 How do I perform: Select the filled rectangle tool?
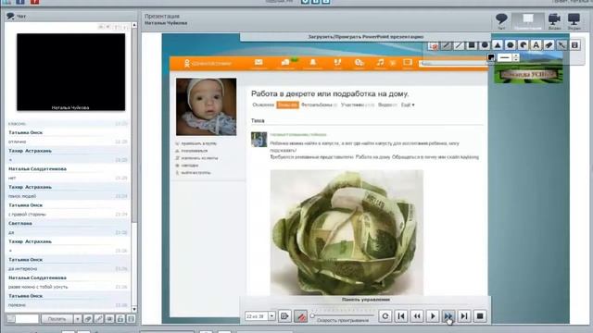click(472, 45)
